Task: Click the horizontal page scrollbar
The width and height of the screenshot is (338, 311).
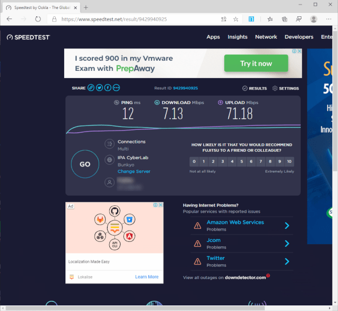Action: point(135,308)
